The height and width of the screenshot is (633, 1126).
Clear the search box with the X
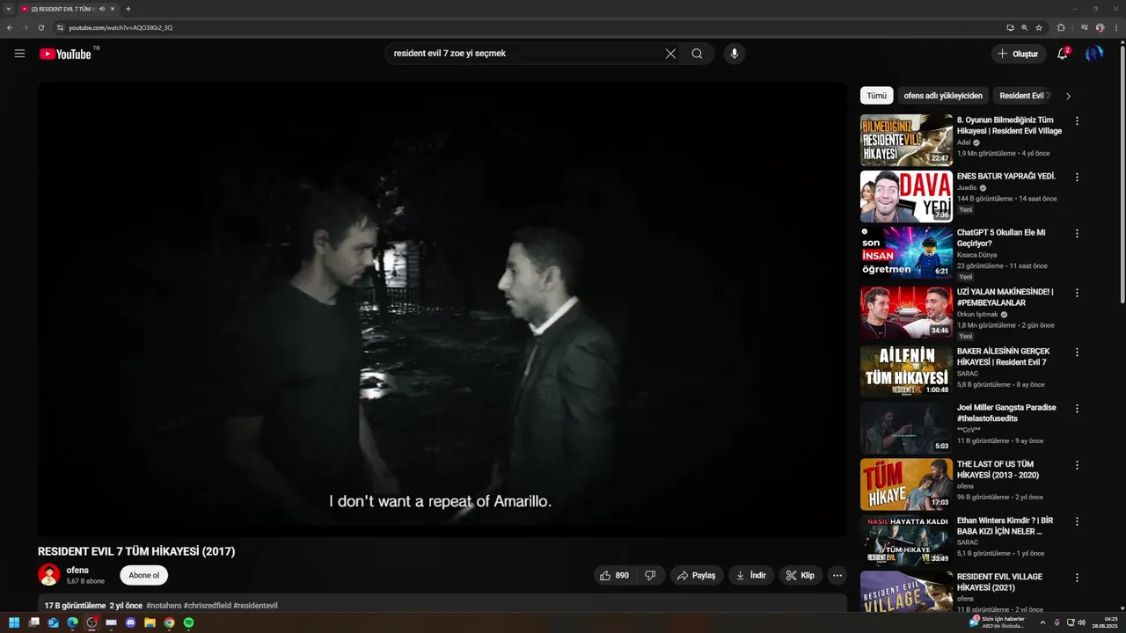click(x=670, y=54)
